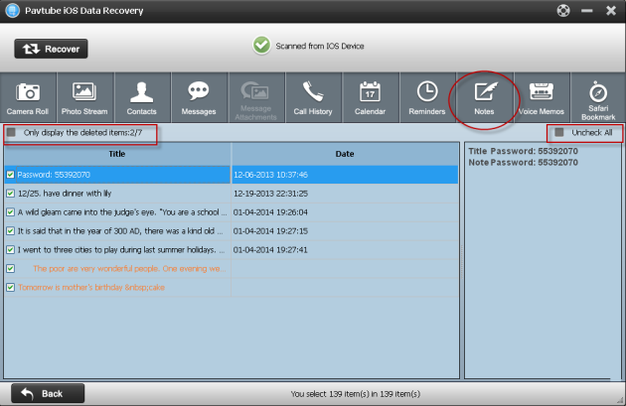Click the date 01-04-2014 19:26:04
The image size is (626, 406).
[x=270, y=212]
